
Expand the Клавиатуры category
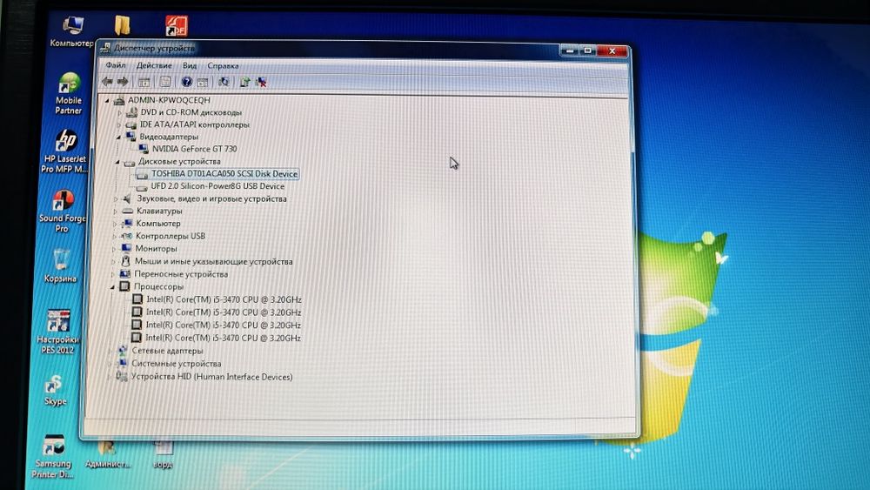click(x=116, y=211)
